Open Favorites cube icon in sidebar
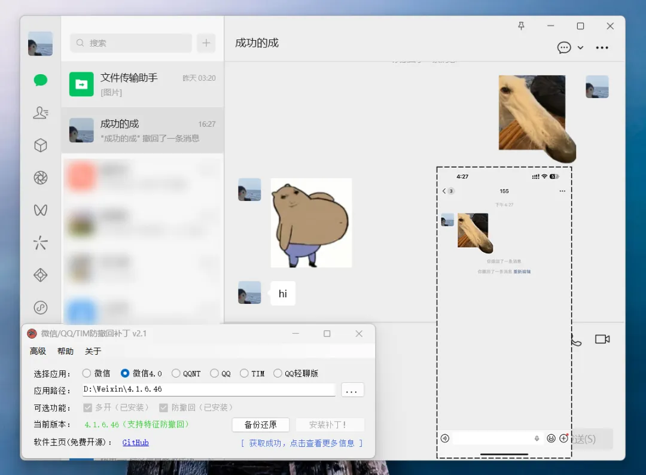The width and height of the screenshot is (646, 475). [x=41, y=145]
